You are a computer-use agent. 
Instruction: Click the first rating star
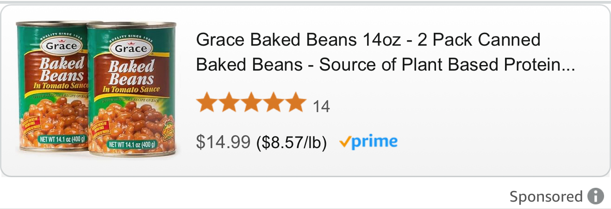point(207,103)
